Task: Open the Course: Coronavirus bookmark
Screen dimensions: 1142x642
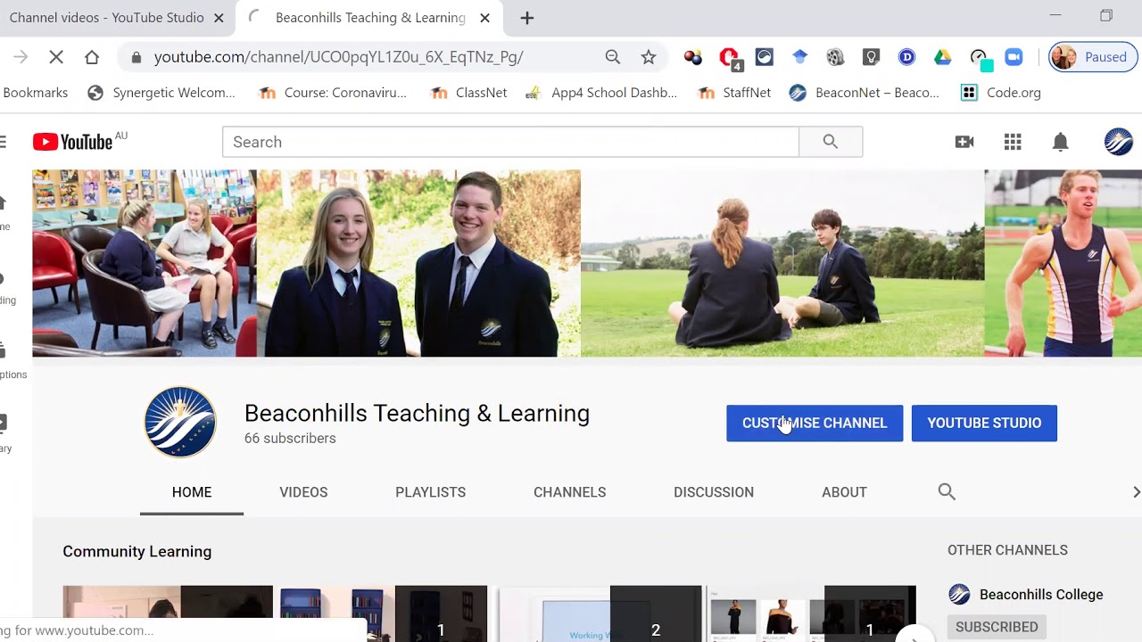Action: pyautogui.click(x=332, y=93)
